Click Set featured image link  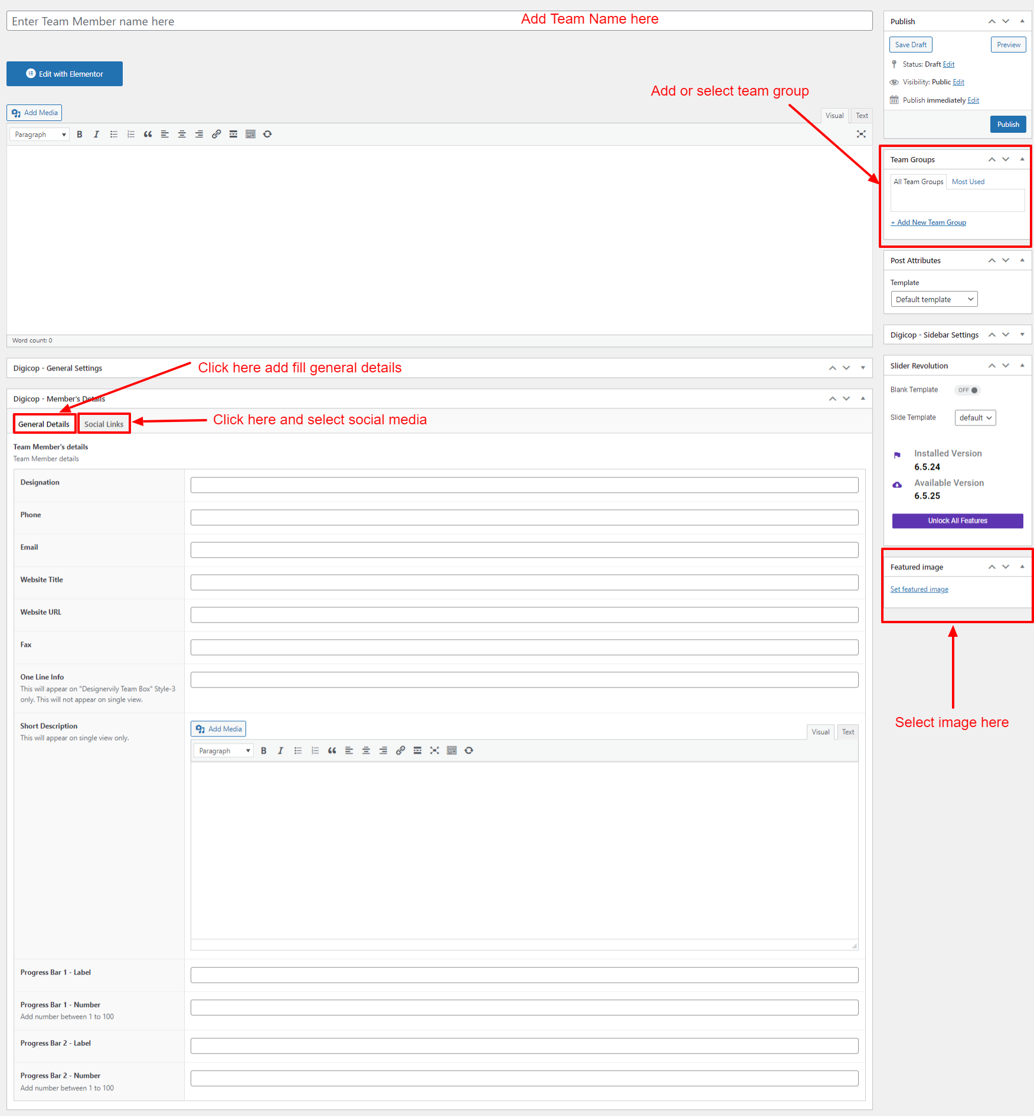(919, 590)
